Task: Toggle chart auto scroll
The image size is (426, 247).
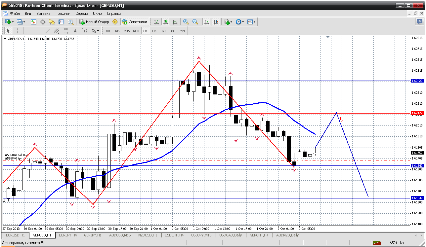Action: [207, 22]
